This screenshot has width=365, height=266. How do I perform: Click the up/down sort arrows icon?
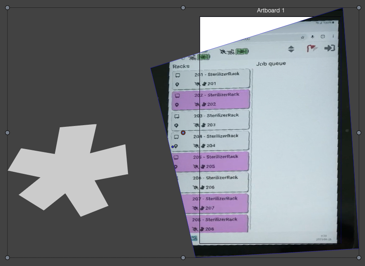click(x=291, y=49)
